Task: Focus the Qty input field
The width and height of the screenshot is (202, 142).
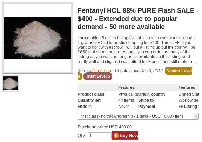Action: point(100,136)
